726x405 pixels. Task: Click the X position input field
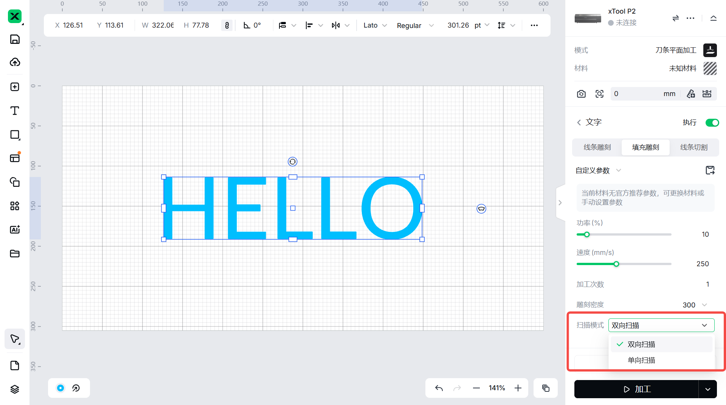tap(73, 25)
